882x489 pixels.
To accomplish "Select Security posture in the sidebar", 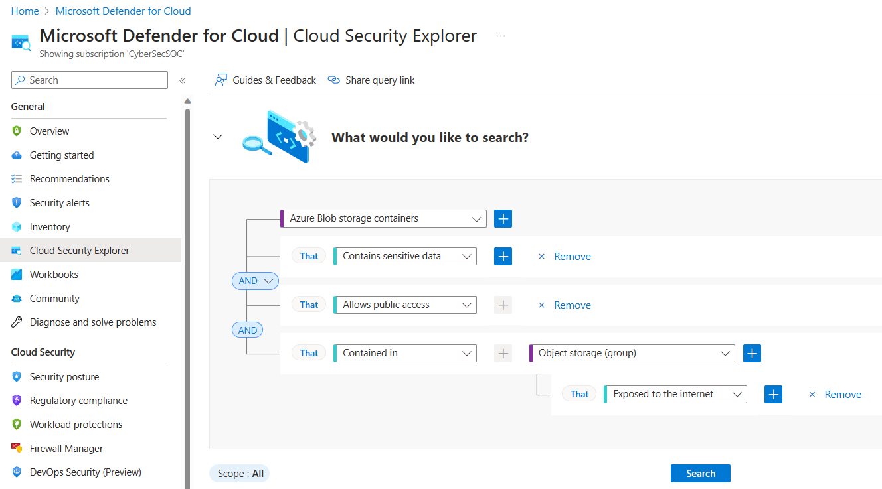I will pos(64,377).
